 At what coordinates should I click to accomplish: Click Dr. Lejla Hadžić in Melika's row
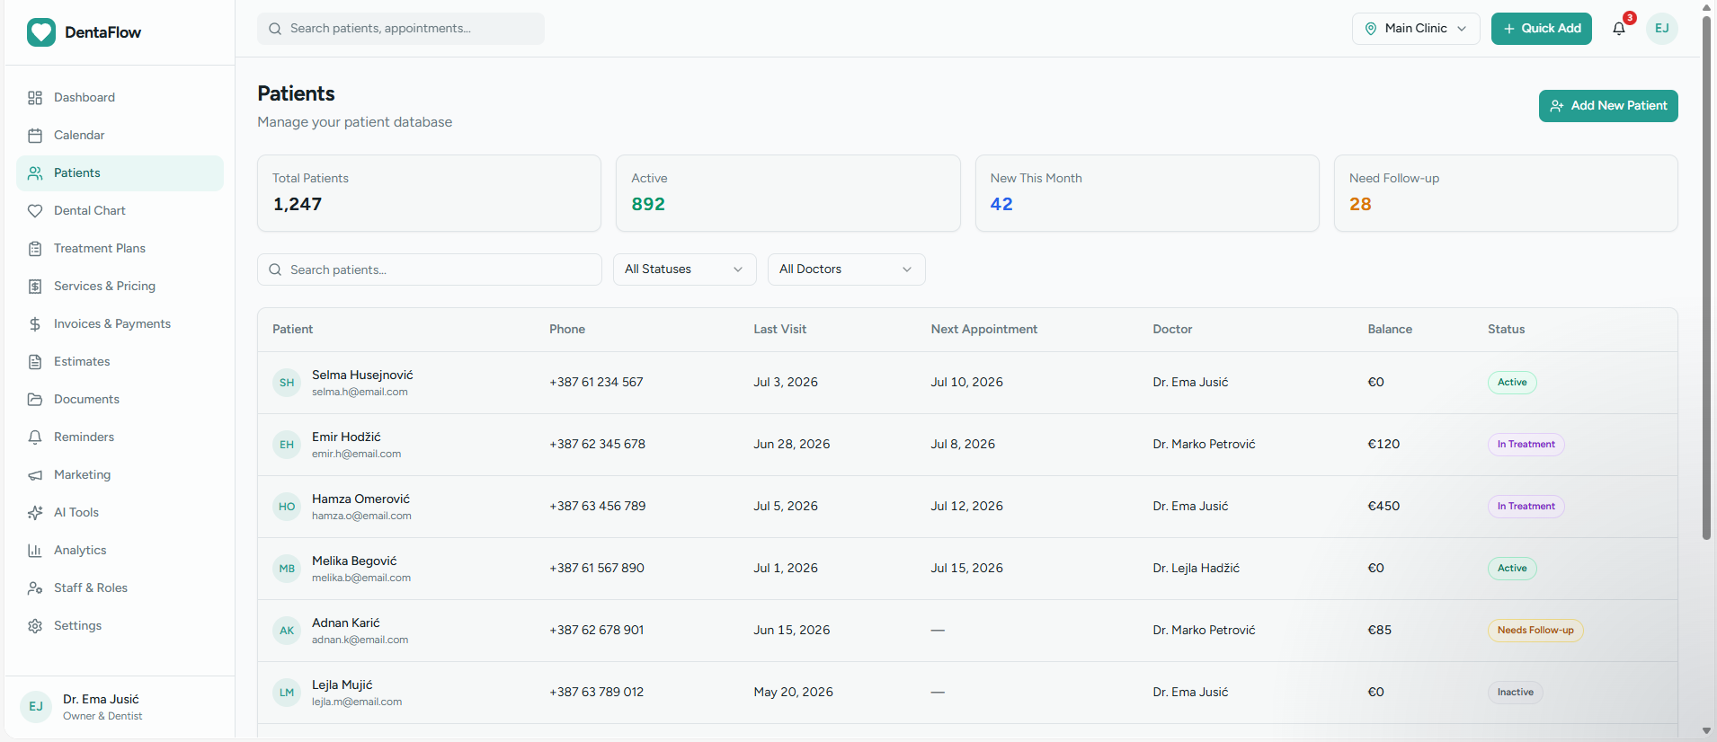(1196, 569)
